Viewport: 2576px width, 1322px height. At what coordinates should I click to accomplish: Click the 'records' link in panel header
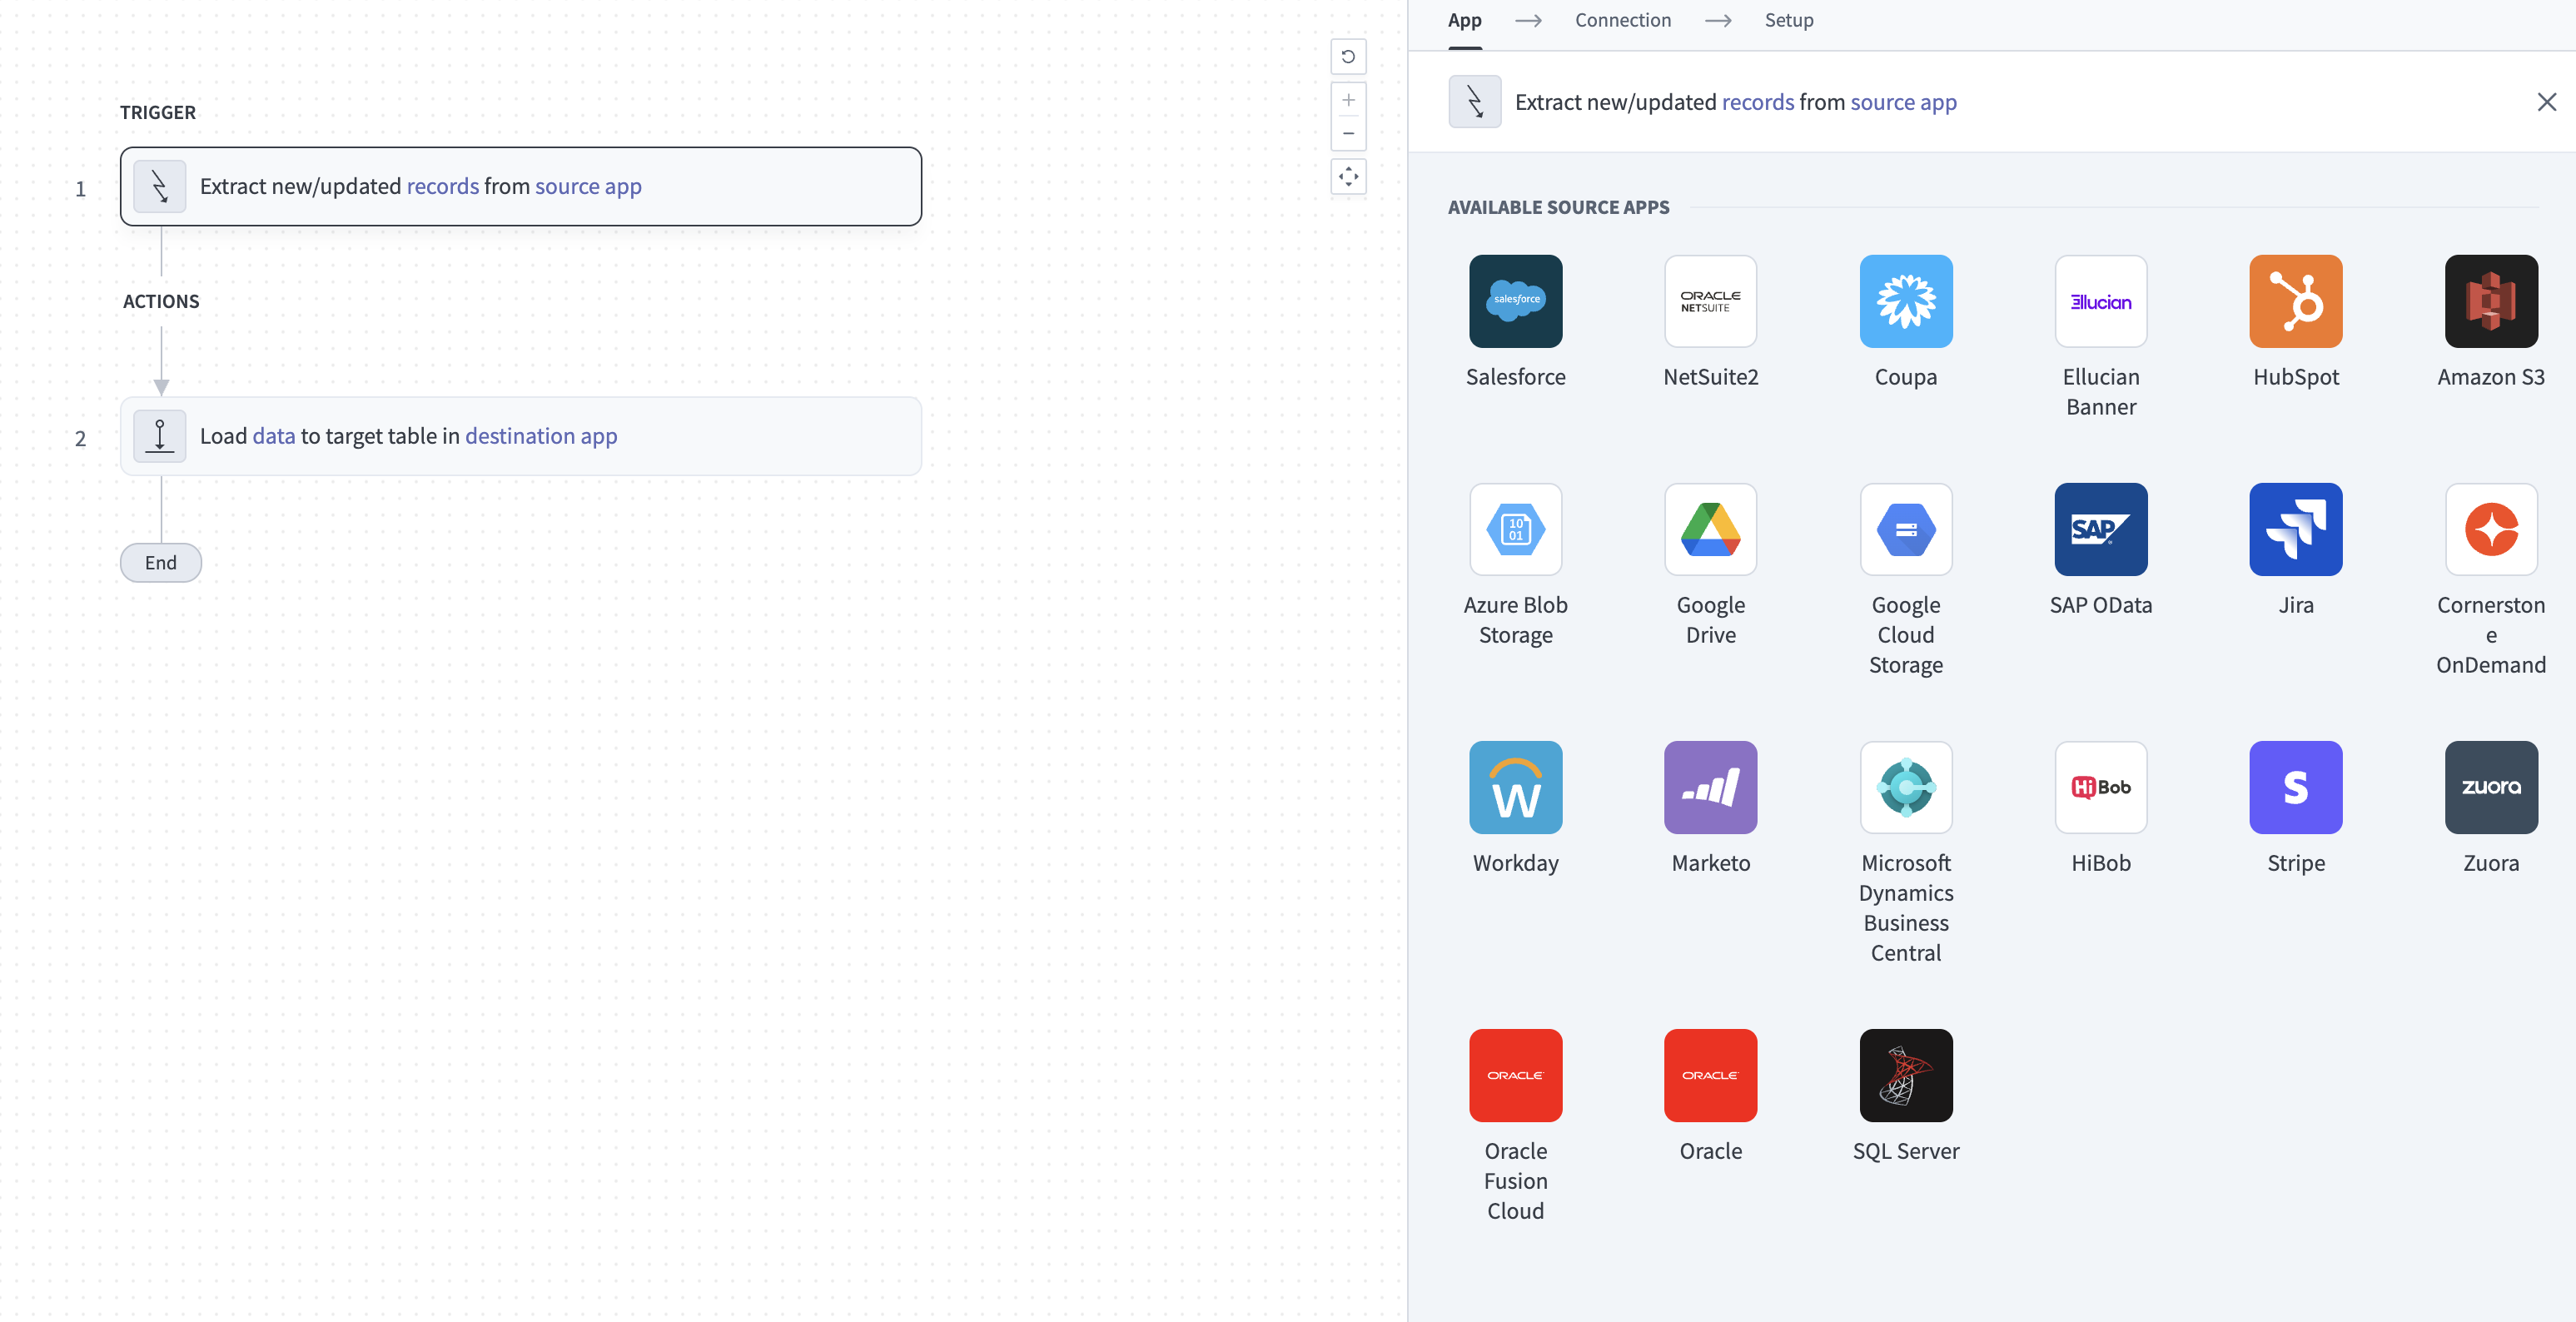pos(1757,102)
